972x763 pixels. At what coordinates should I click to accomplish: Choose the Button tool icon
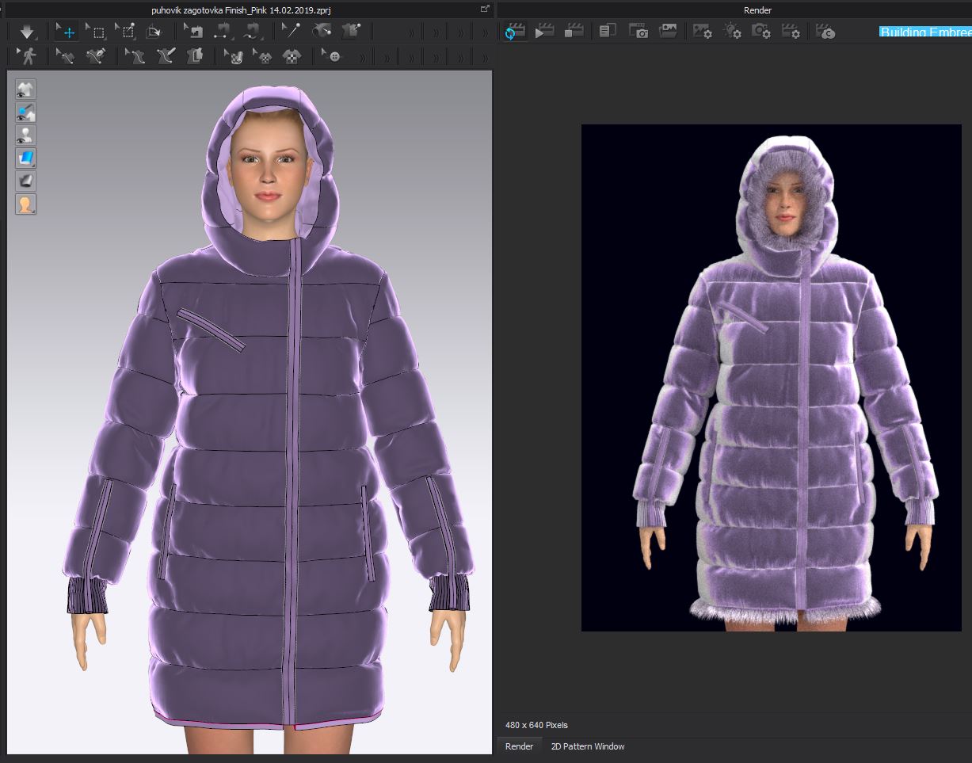pos(333,57)
